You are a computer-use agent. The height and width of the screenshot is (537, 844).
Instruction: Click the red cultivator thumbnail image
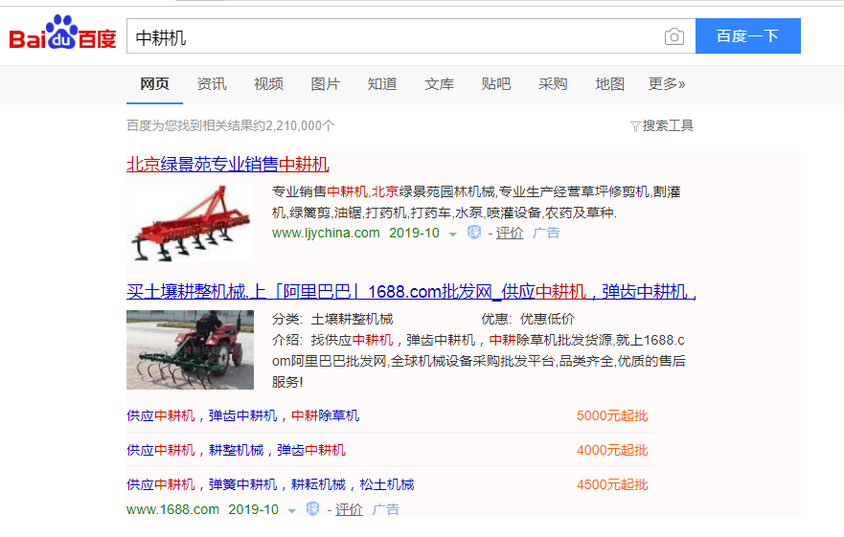(x=190, y=223)
